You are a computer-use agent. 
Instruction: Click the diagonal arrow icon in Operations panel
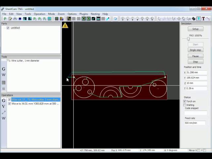[x=4, y=112]
